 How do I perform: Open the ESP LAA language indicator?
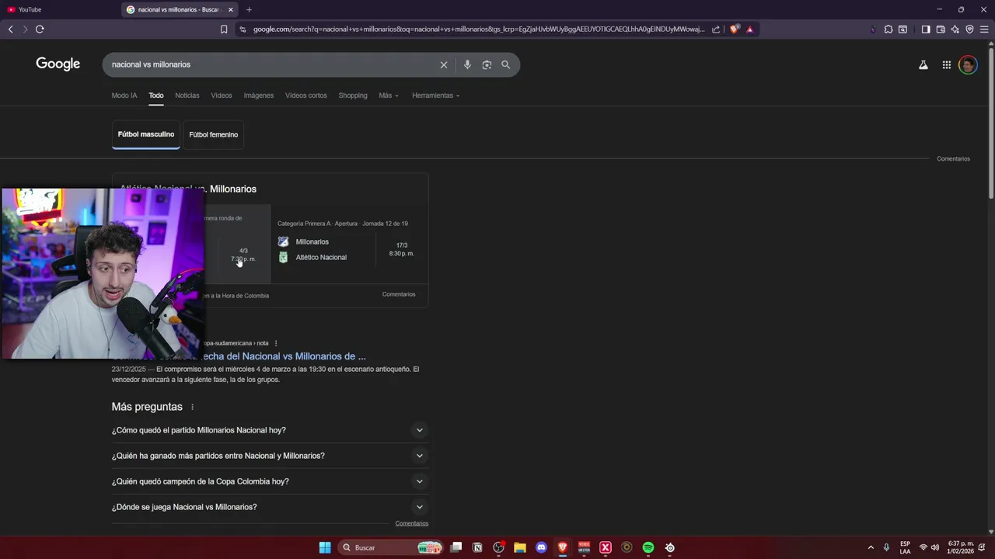[x=905, y=547]
